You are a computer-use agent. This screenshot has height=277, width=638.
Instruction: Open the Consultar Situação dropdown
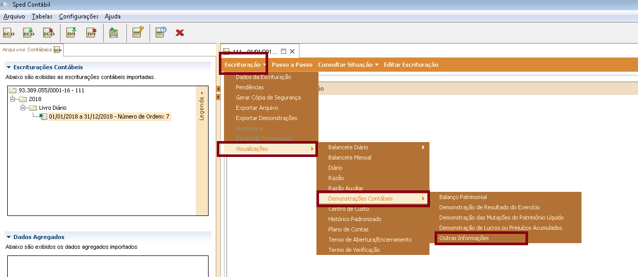348,65
